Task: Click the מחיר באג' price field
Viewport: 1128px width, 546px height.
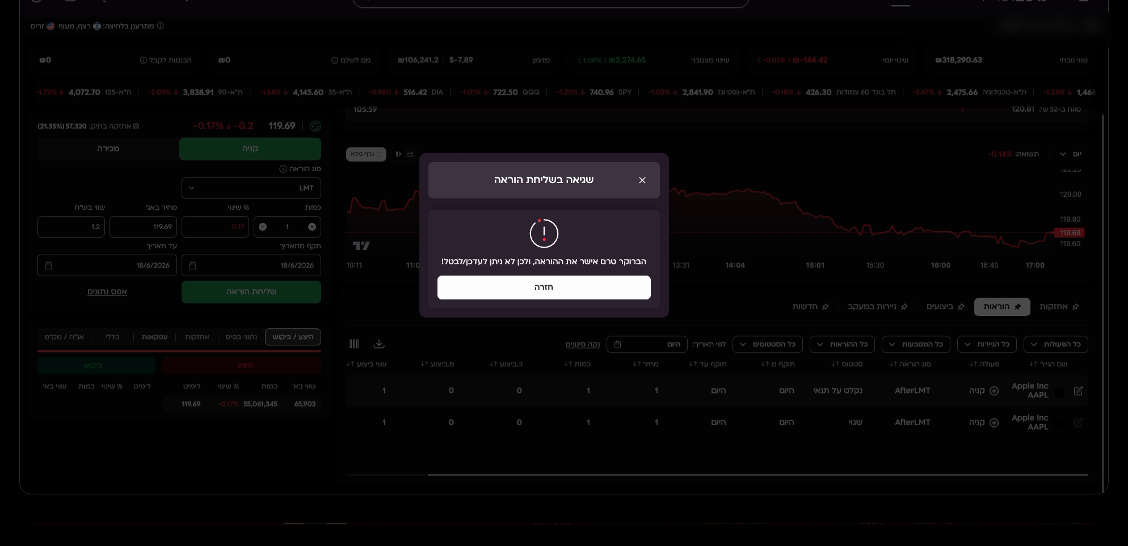Action: click(x=144, y=227)
